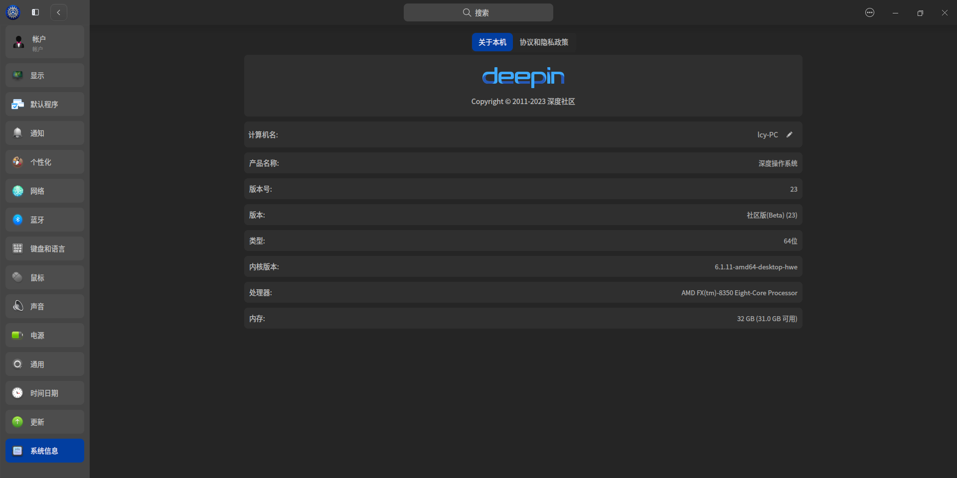Go back with the arrow button
This screenshot has height=478, width=957.
[59, 12]
